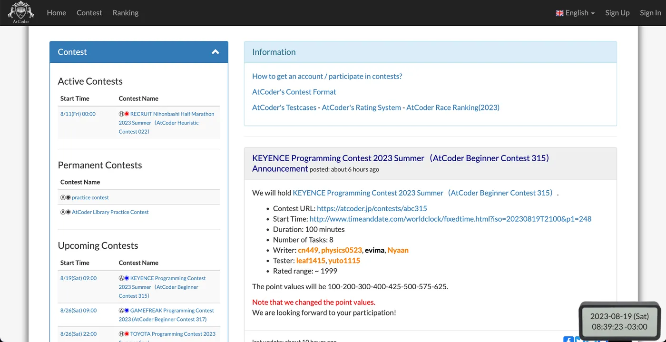Open the Ranking menu item
Viewport: 666px width, 342px height.
126,13
